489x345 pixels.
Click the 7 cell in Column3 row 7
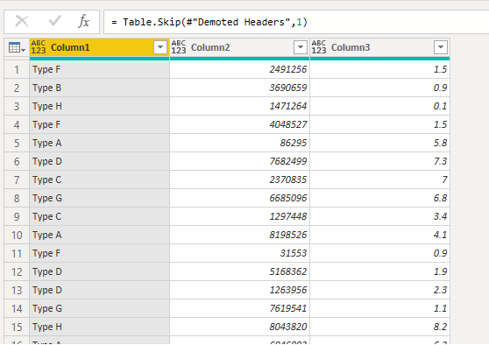click(x=379, y=180)
